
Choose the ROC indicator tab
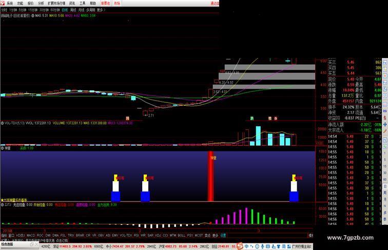(x=40, y=236)
